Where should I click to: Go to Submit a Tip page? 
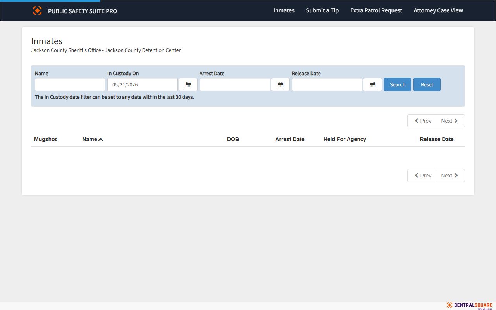[322, 10]
